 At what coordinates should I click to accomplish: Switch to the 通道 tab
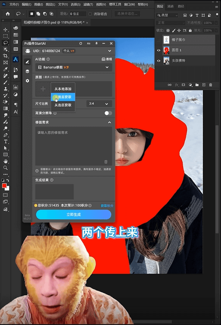pyautogui.click(x=170, y=6)
